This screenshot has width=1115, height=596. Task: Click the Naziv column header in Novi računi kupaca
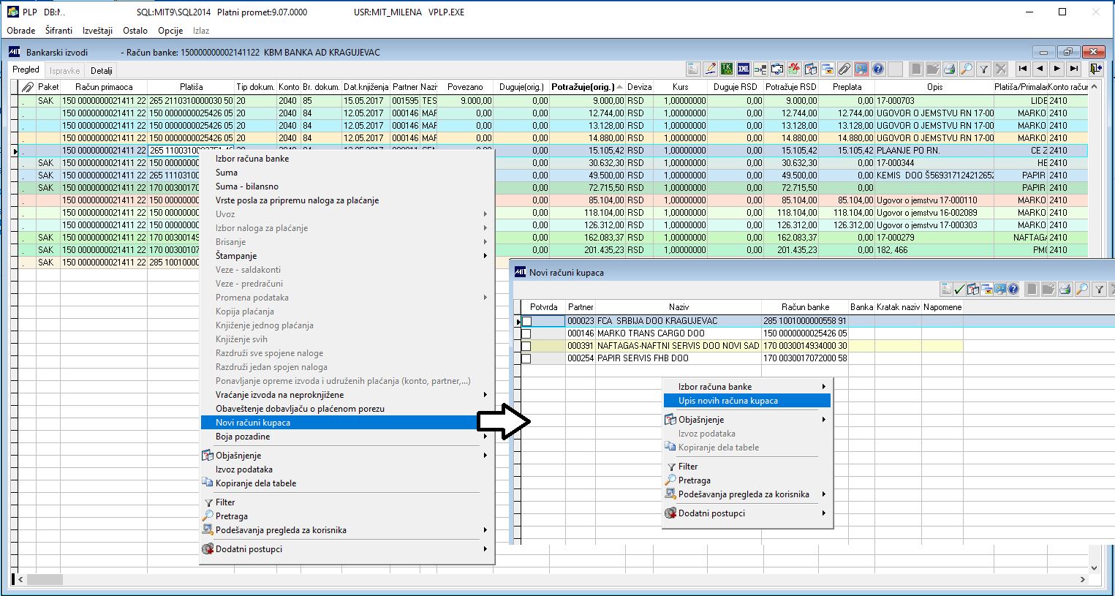(x=679, y=307)
